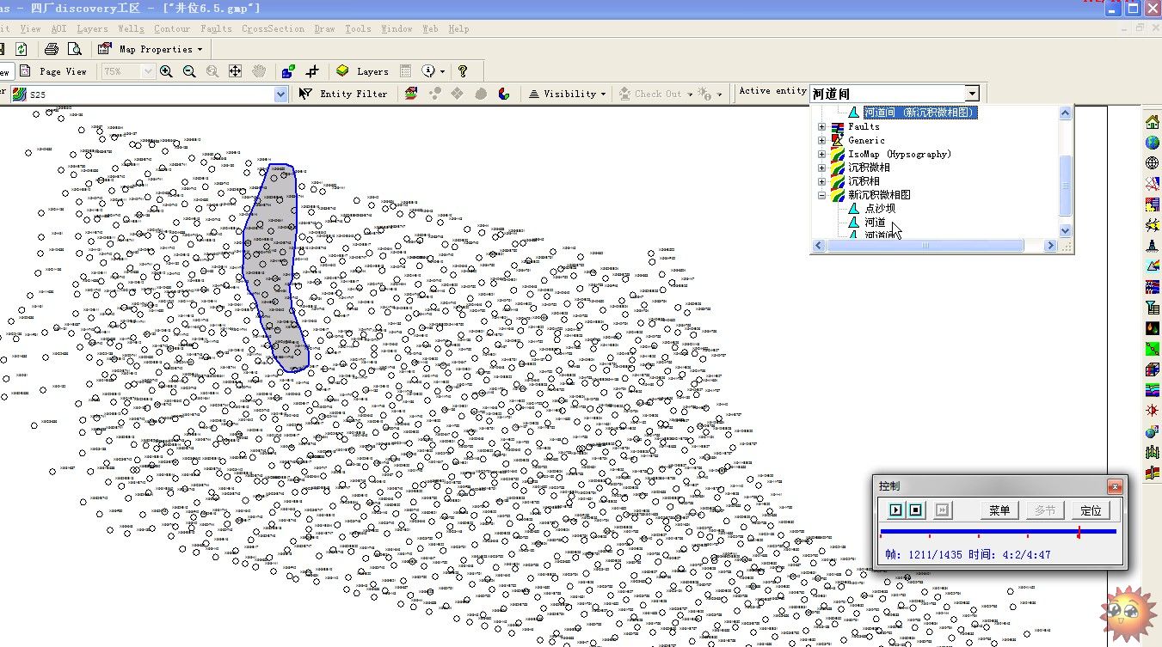Switch to Page View
Image resolution: width=1162 pixels, height=647 pixels.
point(53,71)
